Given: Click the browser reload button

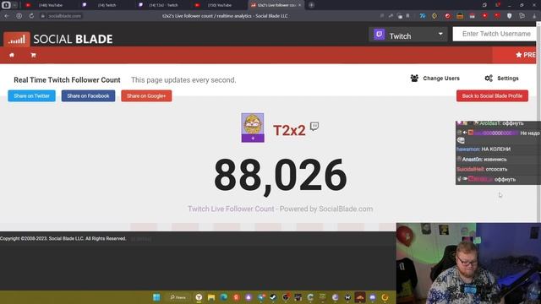Looking at the screenshot, I should point(31,16).
